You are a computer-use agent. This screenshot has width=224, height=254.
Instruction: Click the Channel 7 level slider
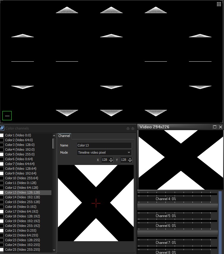(x=174, y=243)
